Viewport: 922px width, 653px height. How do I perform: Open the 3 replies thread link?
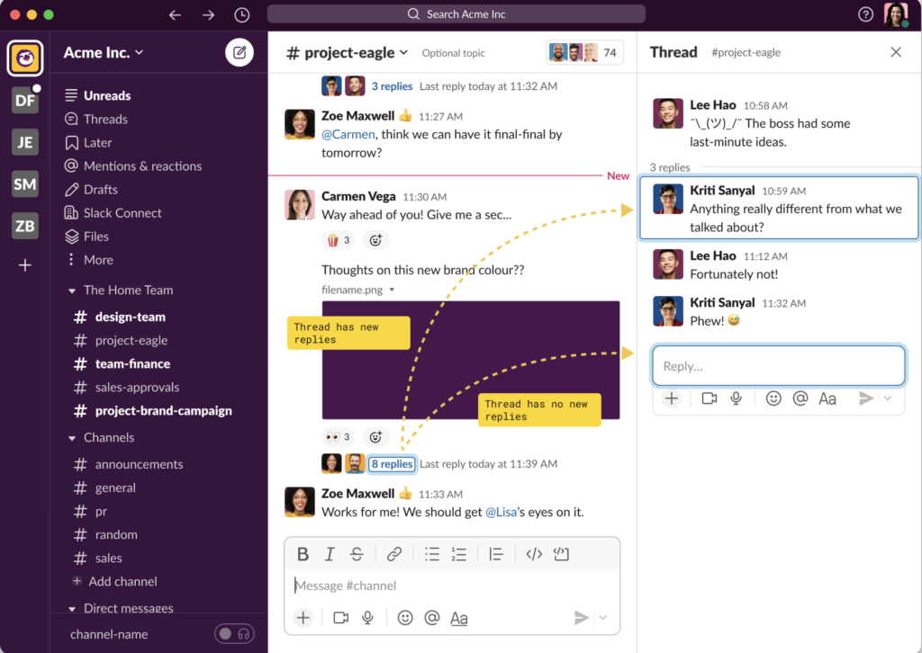click(393, 86)
